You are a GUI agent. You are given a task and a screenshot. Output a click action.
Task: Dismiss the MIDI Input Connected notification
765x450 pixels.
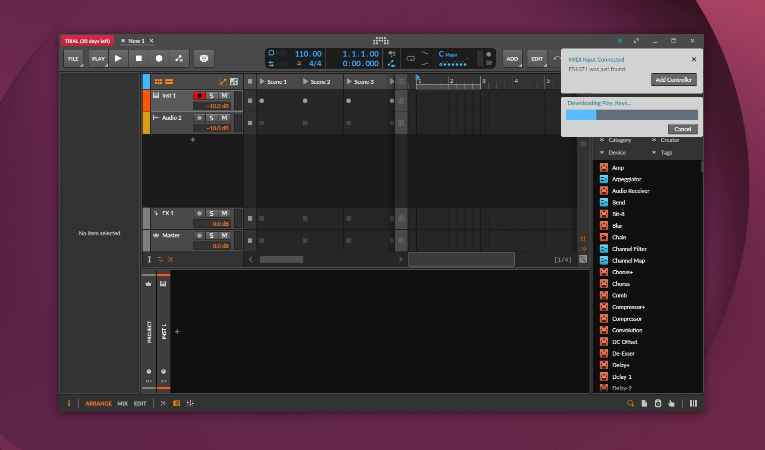coord(694,59)
